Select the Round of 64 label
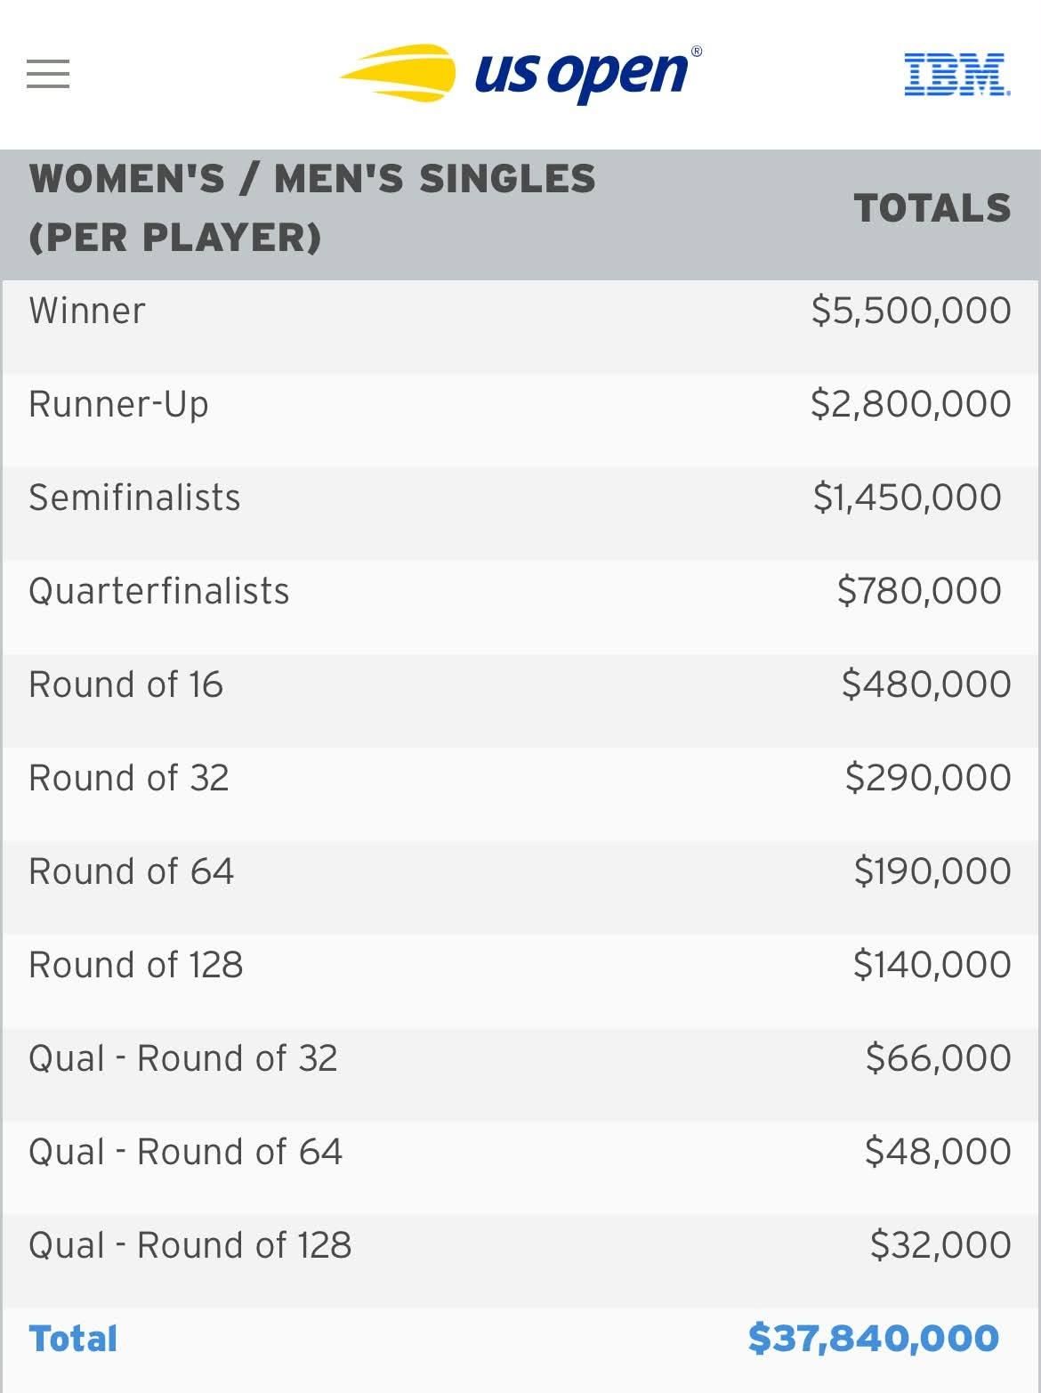Screen dimensions: 1041x1393 click(132, 871)
